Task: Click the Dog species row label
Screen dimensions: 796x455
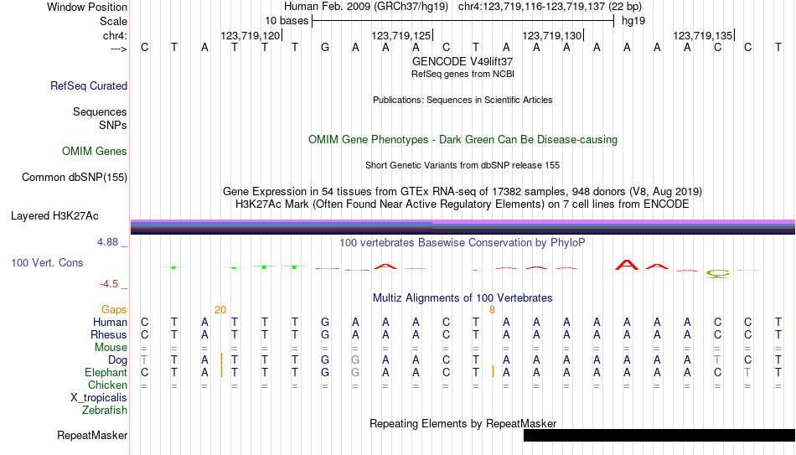Action: pyautogui.click(x=117, y=360)
